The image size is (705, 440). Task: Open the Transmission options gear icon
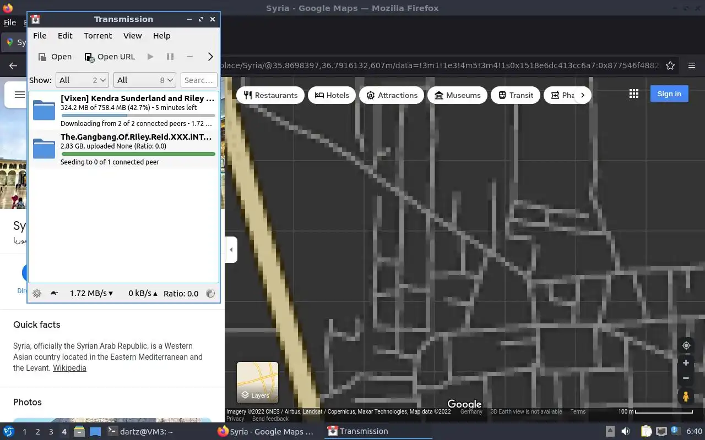point(37,294)
